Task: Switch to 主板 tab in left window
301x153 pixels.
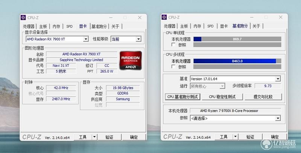Action: tap(43, 26)
